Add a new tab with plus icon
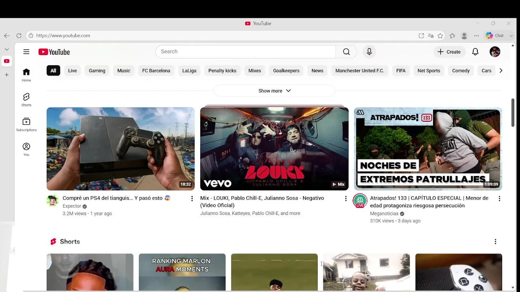520x292 pixels. (6, 75)
